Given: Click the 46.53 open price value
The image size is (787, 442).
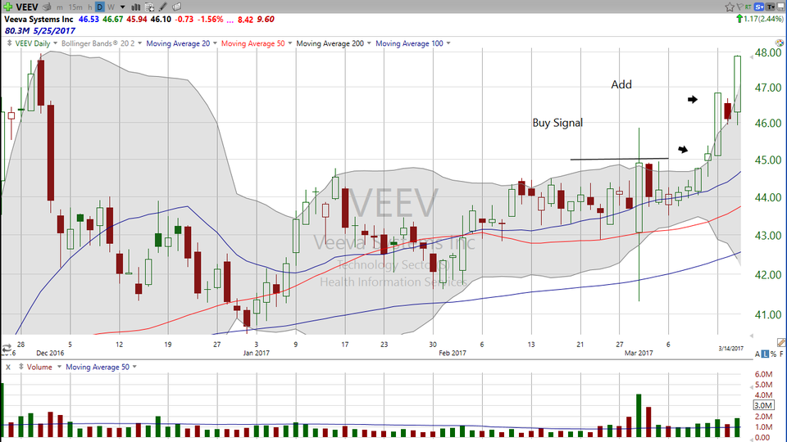Looking at the screenshot, I should tap(89, 19).
